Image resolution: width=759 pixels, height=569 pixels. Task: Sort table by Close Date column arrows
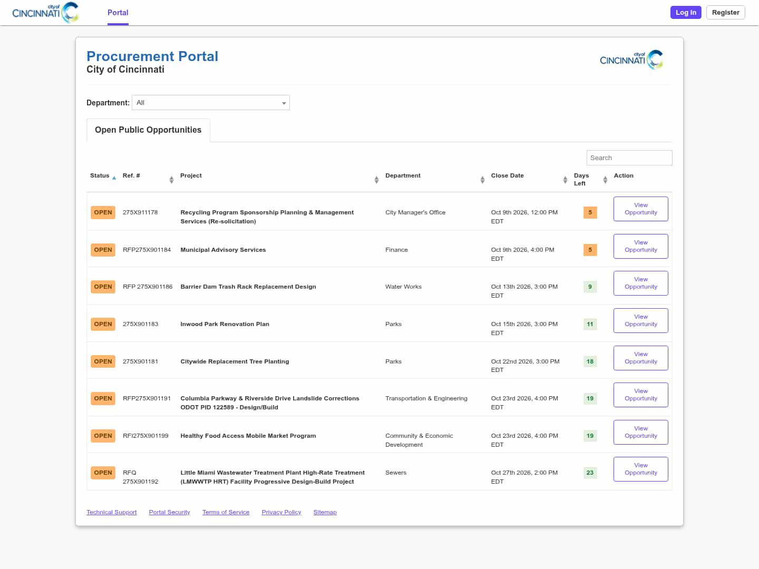tap(565, 180)
